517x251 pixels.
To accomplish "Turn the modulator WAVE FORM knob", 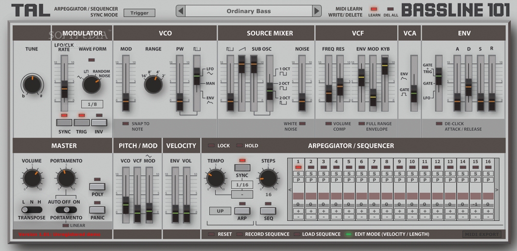I will coord(92,84).
